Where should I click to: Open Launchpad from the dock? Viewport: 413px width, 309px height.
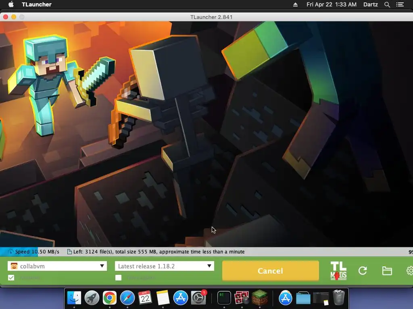[x=92, y=298]
